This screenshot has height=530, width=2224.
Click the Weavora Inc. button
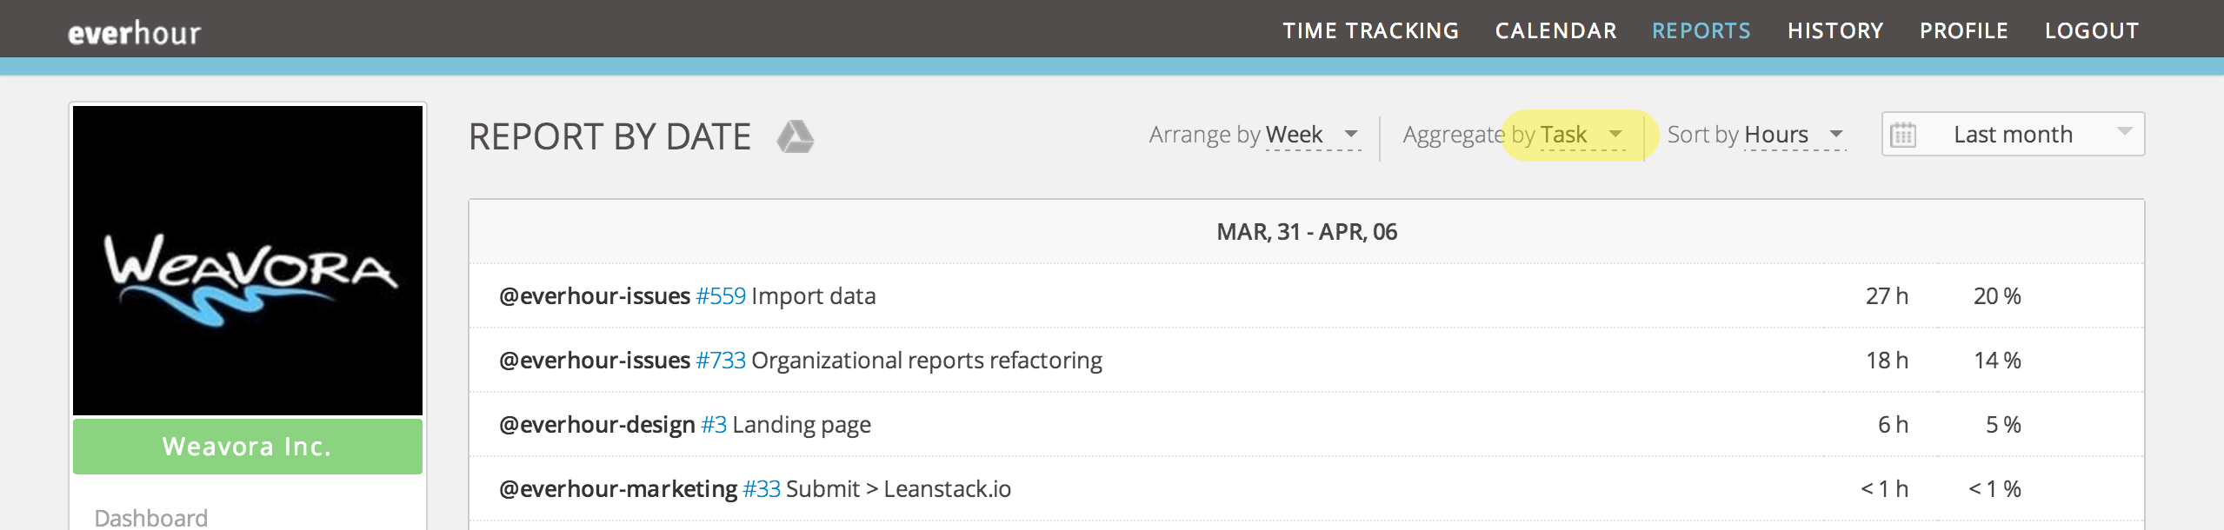coord(247,446)
